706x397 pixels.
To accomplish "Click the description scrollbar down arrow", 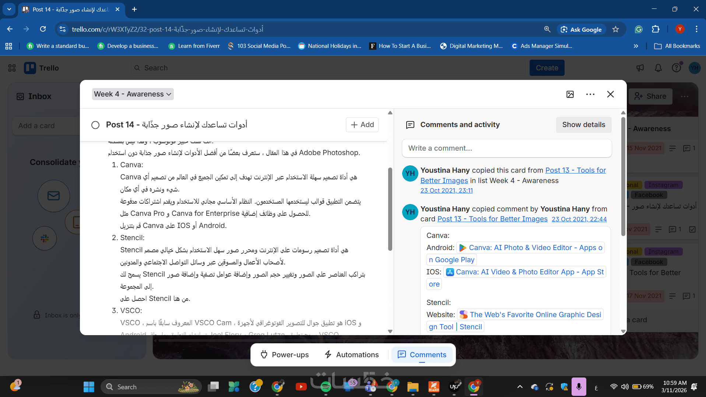I will pos(390,331).
